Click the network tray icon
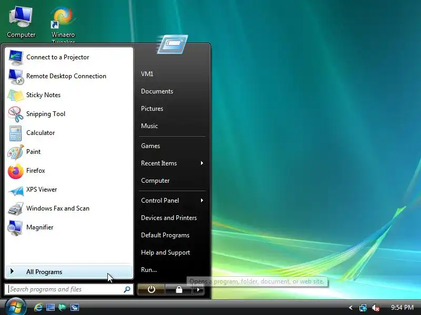 click(363, 308)
